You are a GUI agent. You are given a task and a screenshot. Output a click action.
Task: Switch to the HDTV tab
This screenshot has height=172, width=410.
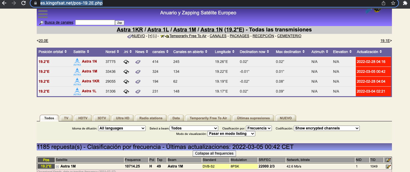tap(83, 118)
